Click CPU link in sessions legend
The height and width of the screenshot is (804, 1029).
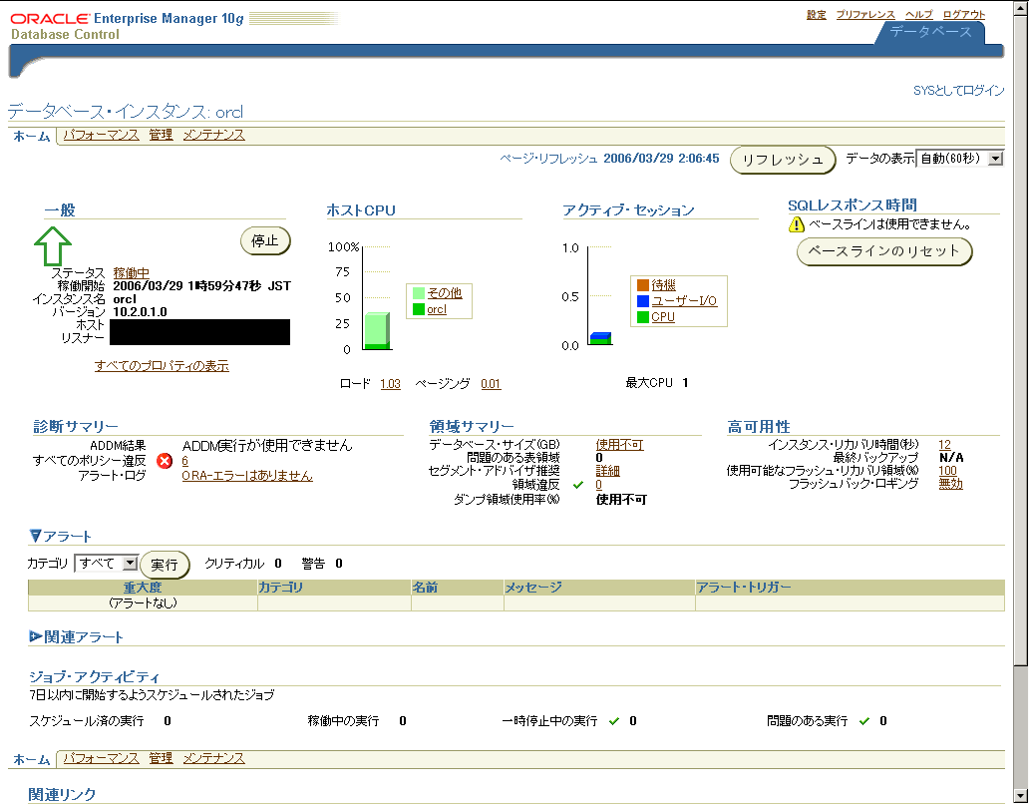coord(663,316)
